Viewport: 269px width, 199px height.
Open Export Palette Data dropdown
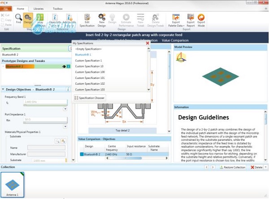(176, 21)
